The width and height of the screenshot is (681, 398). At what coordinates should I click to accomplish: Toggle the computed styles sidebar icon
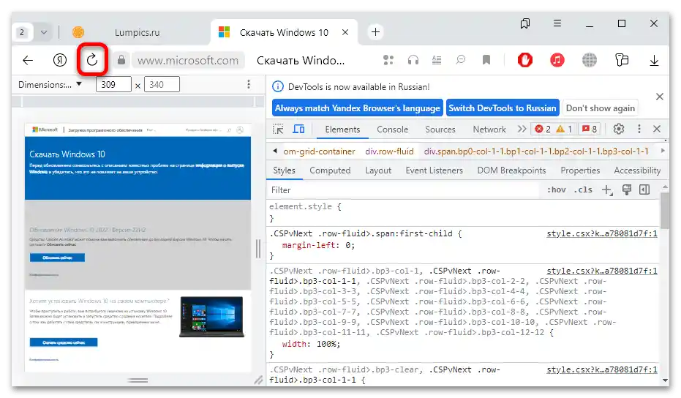coord(644,189)
